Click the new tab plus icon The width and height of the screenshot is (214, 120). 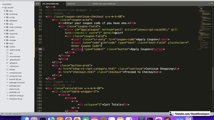point(209,4)
